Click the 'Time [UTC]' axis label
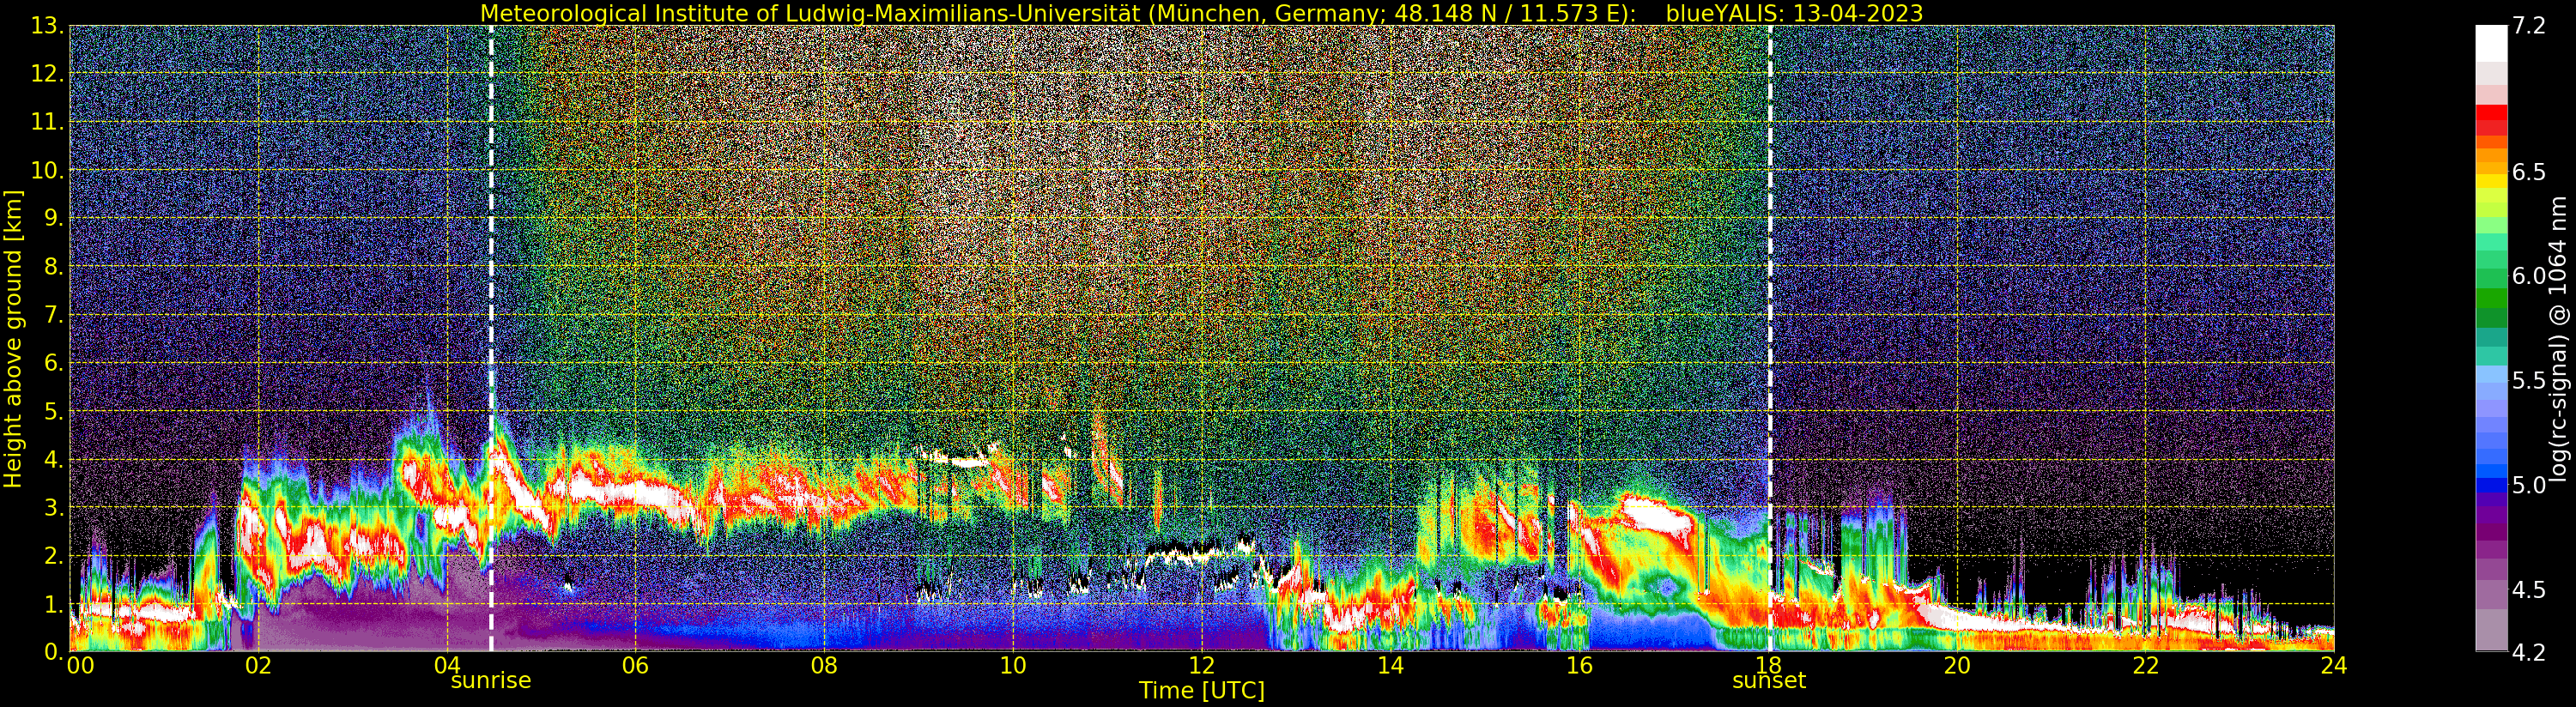 pyautogui.click(x=1202, y=691)
